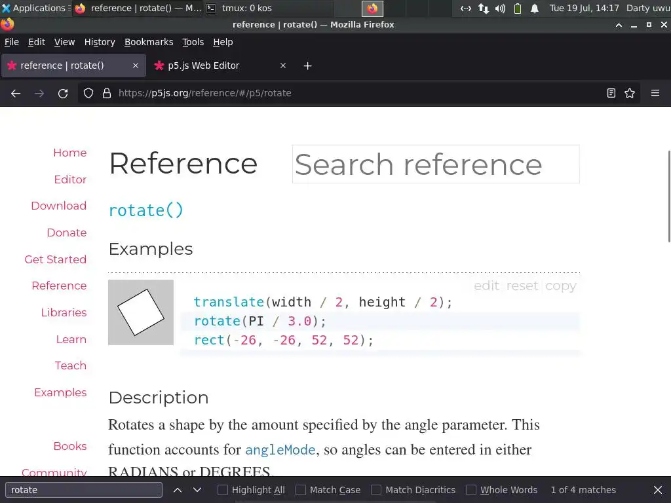Click the '1 of 4 matches' status

coord(583,490)
